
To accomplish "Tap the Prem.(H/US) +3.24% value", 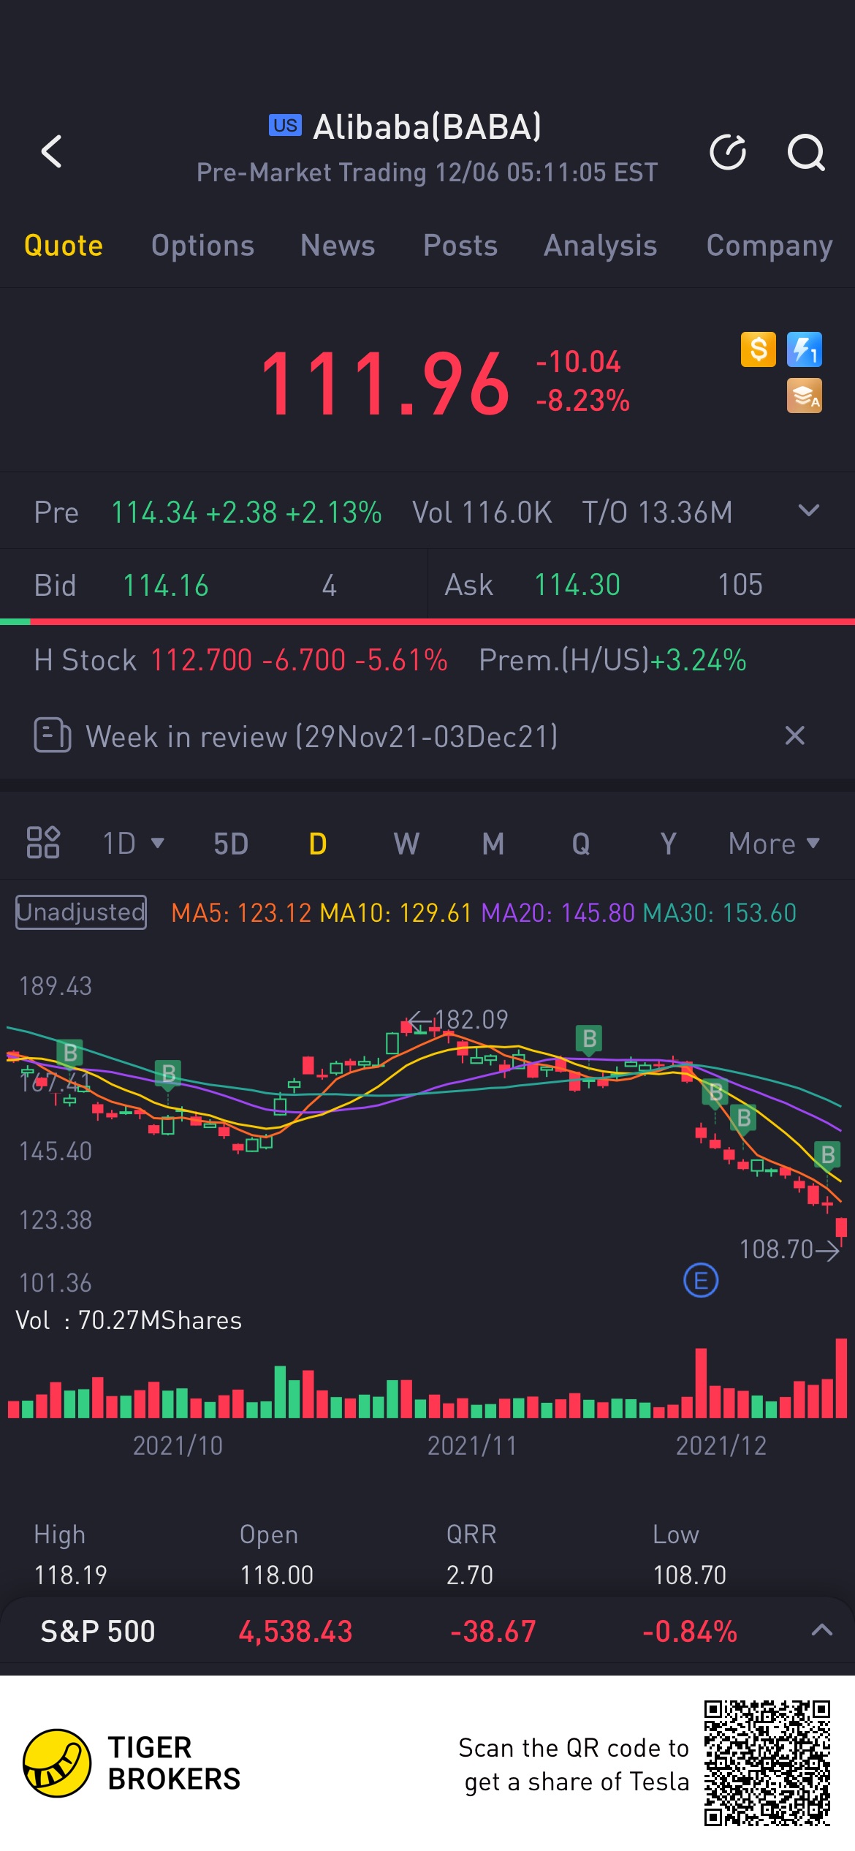I will click(x=612, y=660).
